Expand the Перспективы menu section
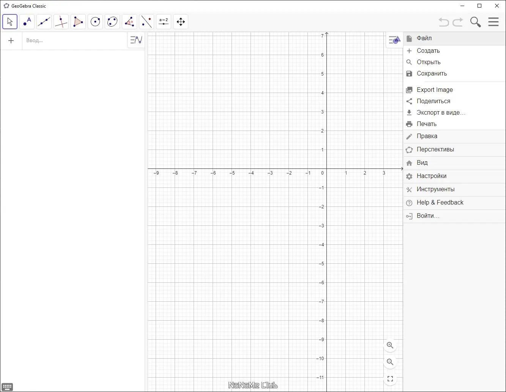This screenshot has height=392, width=506. pos(455,150)
